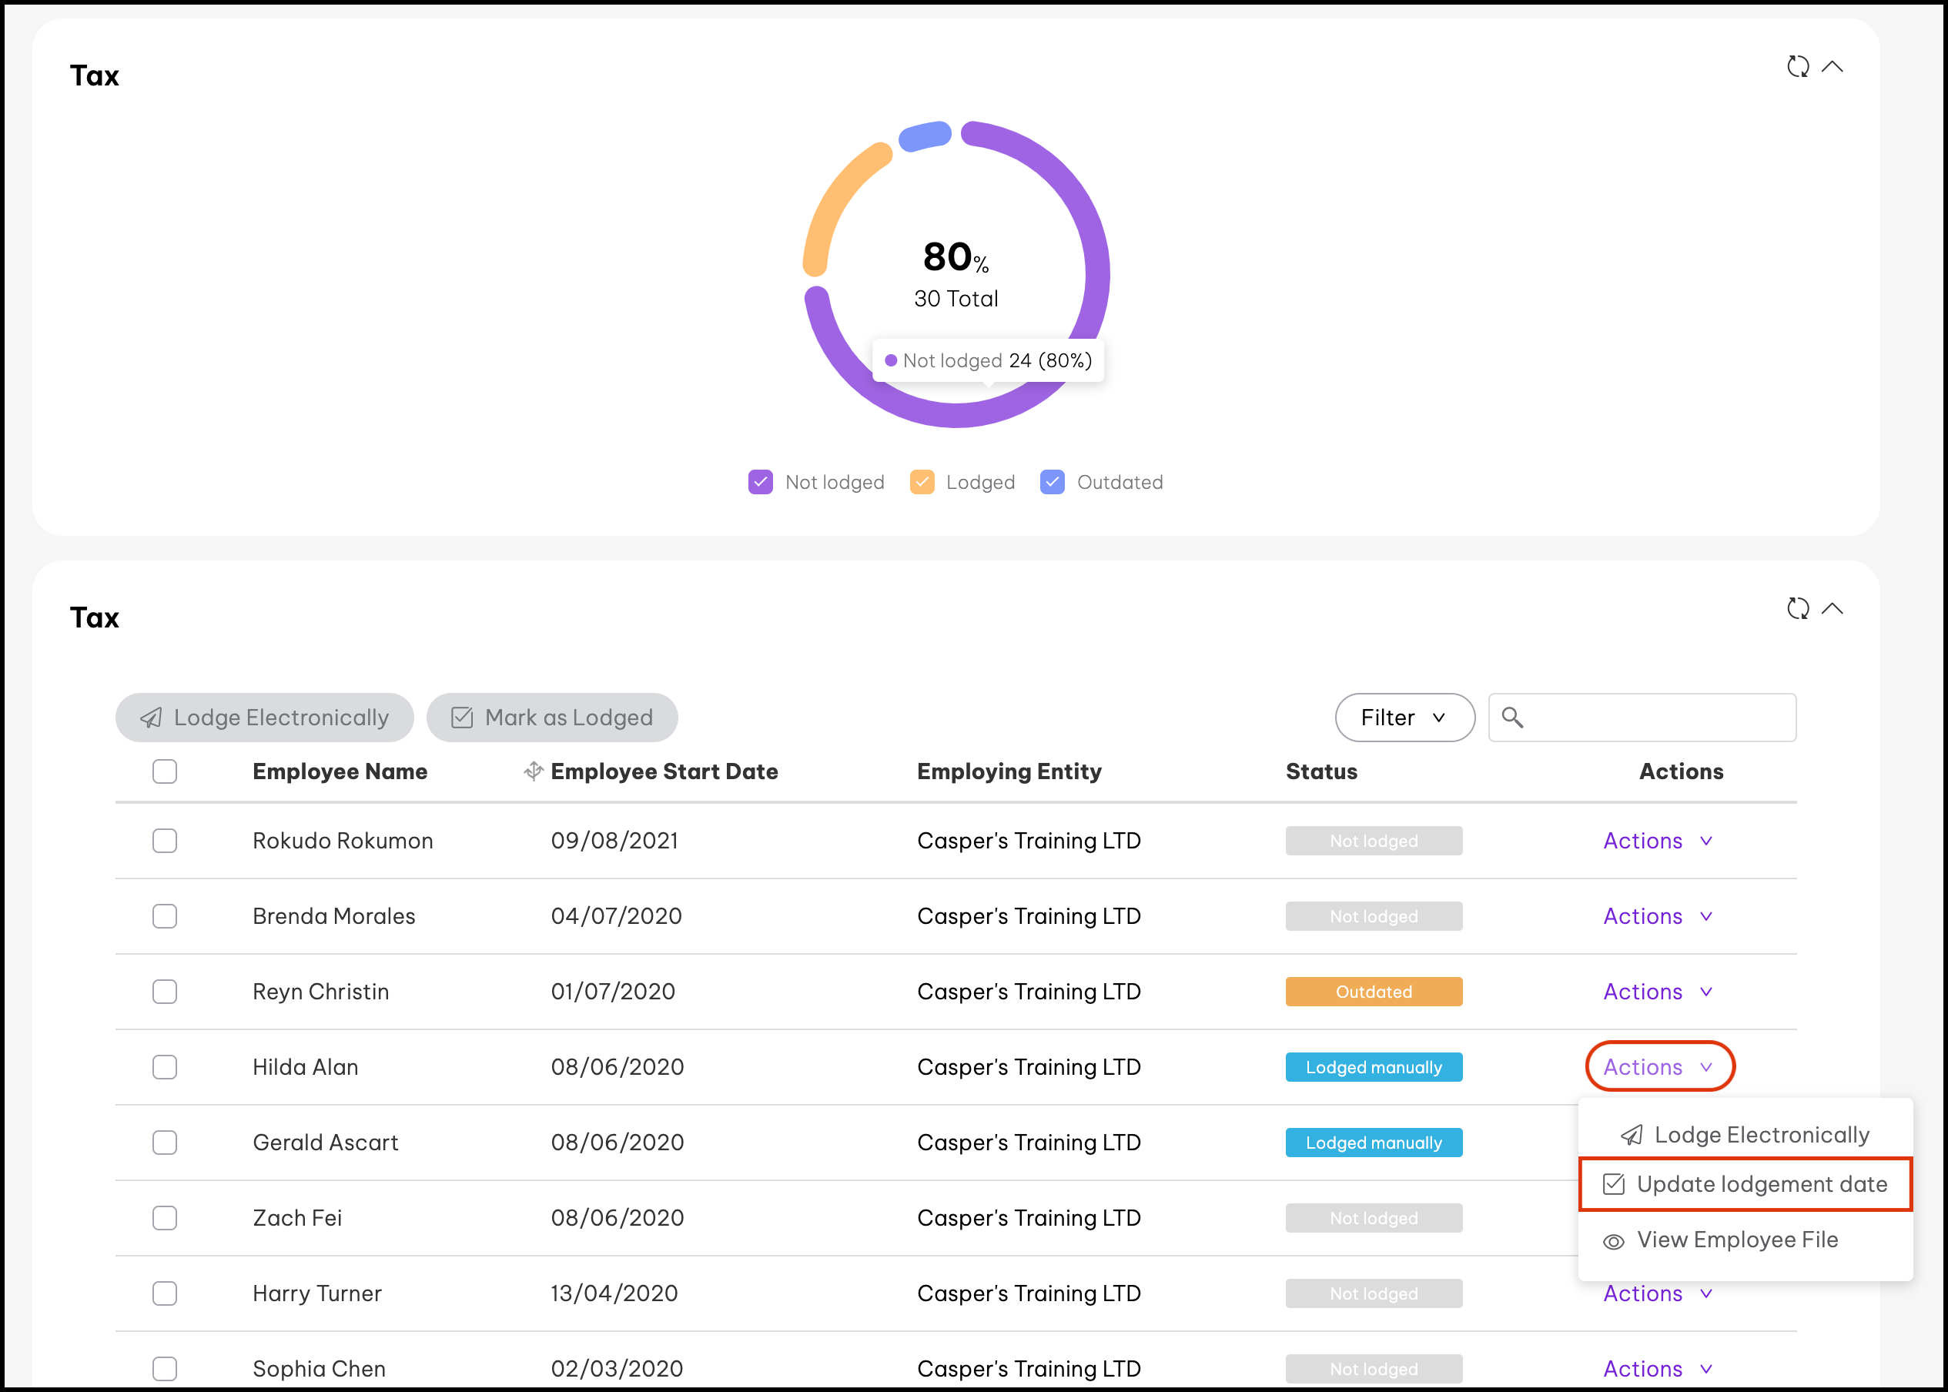This screenshot has width=1948, height=1392.
Task: Open the Filter dropdown
Action: pyautogui.click(x=1404, y=718)
